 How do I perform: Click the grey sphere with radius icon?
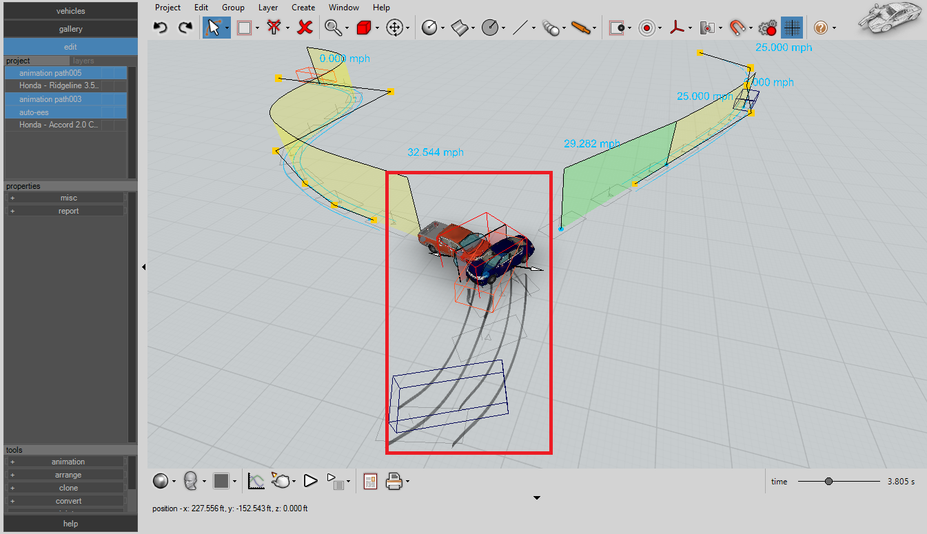pyautogui.click(x=429, y=28)
